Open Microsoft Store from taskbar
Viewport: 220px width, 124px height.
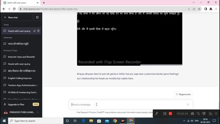point(99,121)
